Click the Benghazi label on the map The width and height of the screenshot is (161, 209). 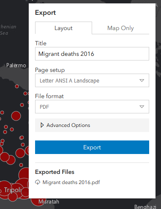pos(145,206)
